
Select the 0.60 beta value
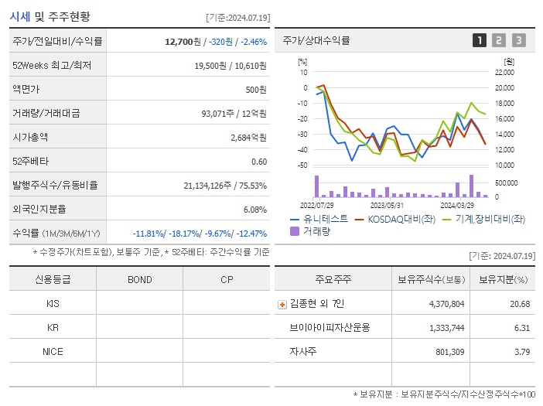tap(259, 162)
